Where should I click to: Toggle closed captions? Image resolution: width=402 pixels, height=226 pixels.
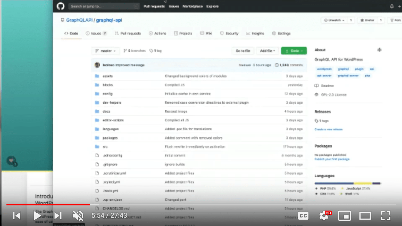coord(303,216)
